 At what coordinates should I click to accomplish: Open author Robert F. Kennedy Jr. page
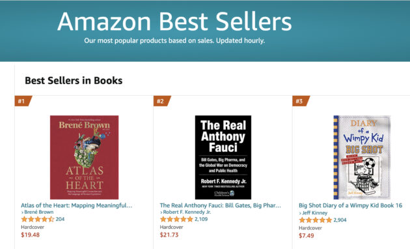click(185, 212)
